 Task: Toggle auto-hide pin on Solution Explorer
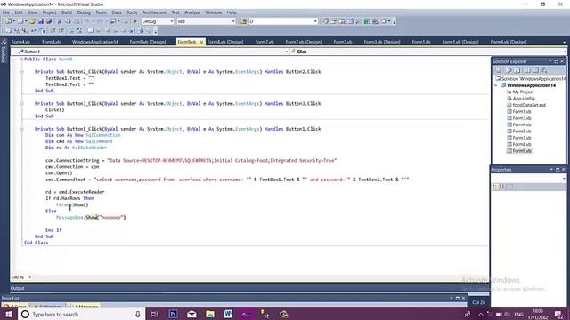click(556, 61)
